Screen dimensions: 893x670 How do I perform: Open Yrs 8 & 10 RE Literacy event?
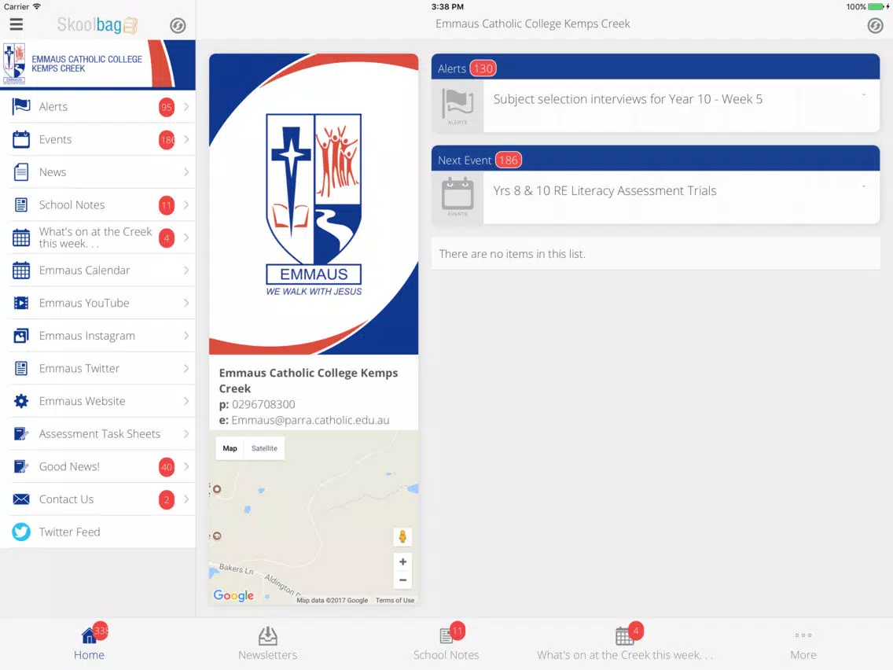pos(656,197)
